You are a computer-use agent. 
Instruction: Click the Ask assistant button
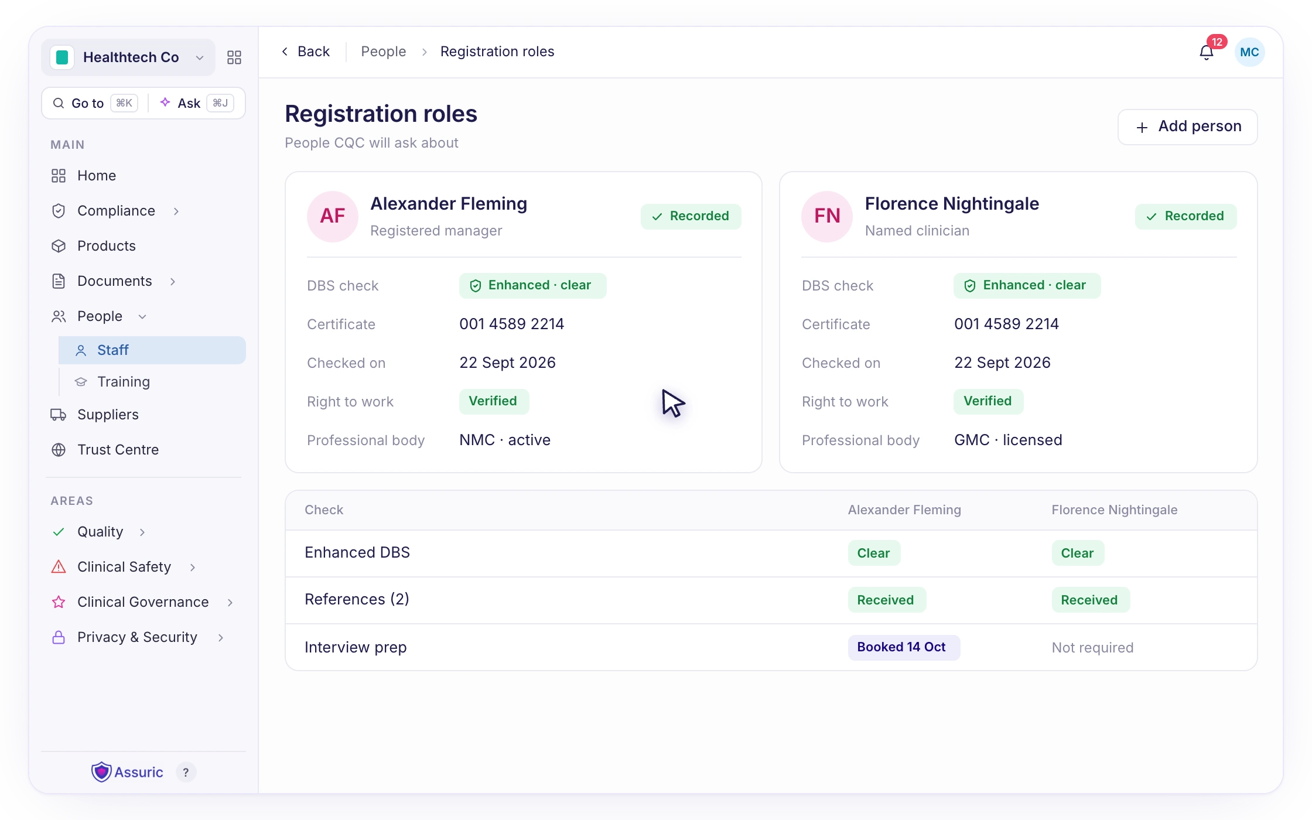[197, 103]
